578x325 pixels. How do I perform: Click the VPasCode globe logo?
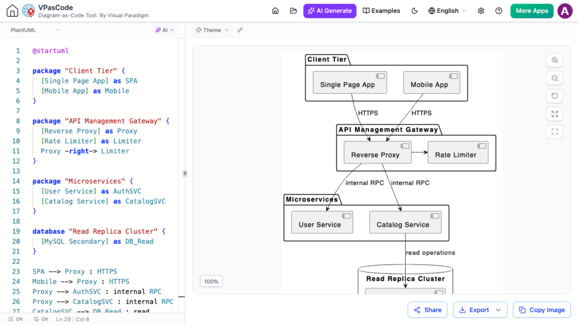[x=29, y=11]
